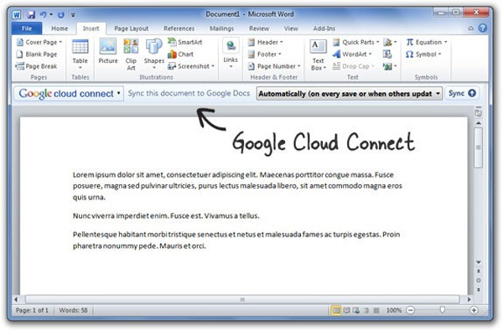Screen dimensions: 503x331
Task: Open the Shapes gallery
Action: click(x=154, y=54)
